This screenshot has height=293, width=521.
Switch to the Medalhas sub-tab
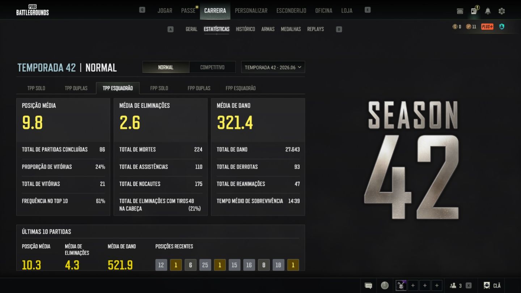pos(291,29)
